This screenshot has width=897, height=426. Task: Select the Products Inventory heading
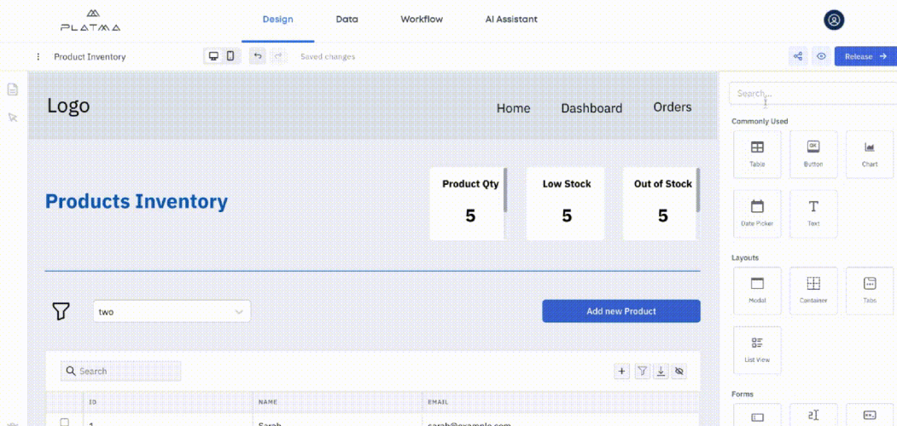pyautogui.click(x=137, y=202)
